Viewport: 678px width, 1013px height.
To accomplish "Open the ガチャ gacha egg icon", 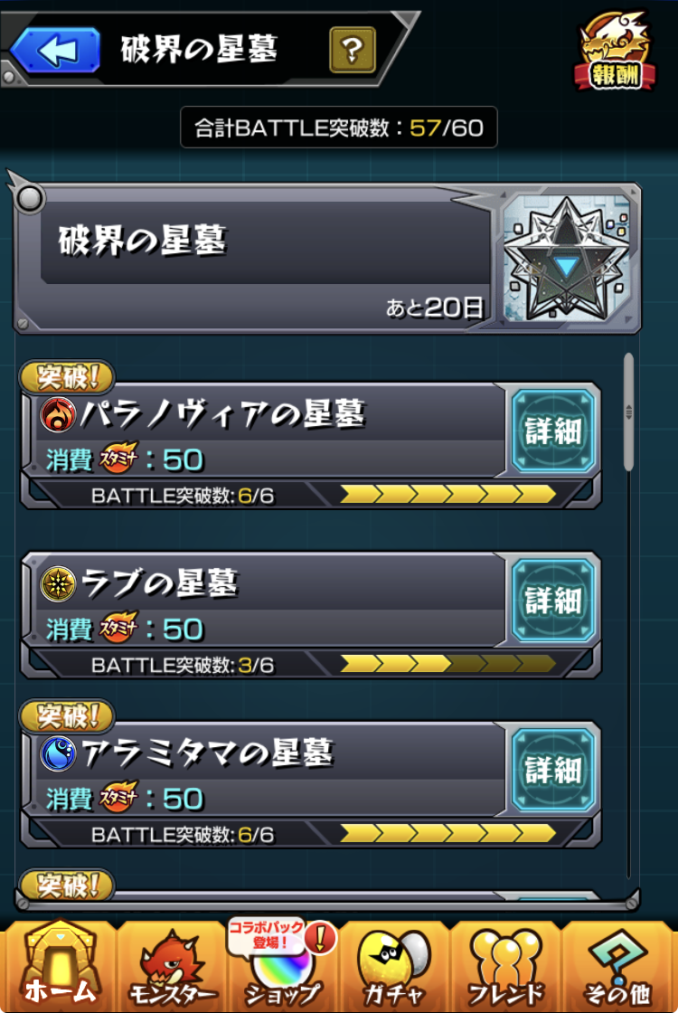I will pyautogui.click(x=393, y=967).
